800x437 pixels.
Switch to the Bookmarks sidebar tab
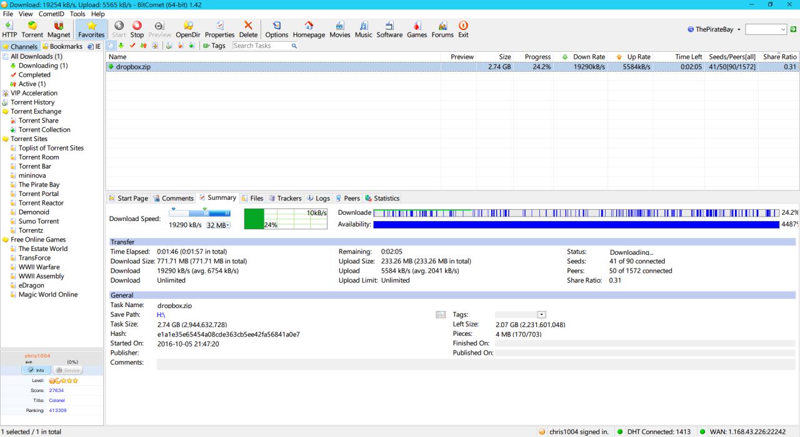62,46
